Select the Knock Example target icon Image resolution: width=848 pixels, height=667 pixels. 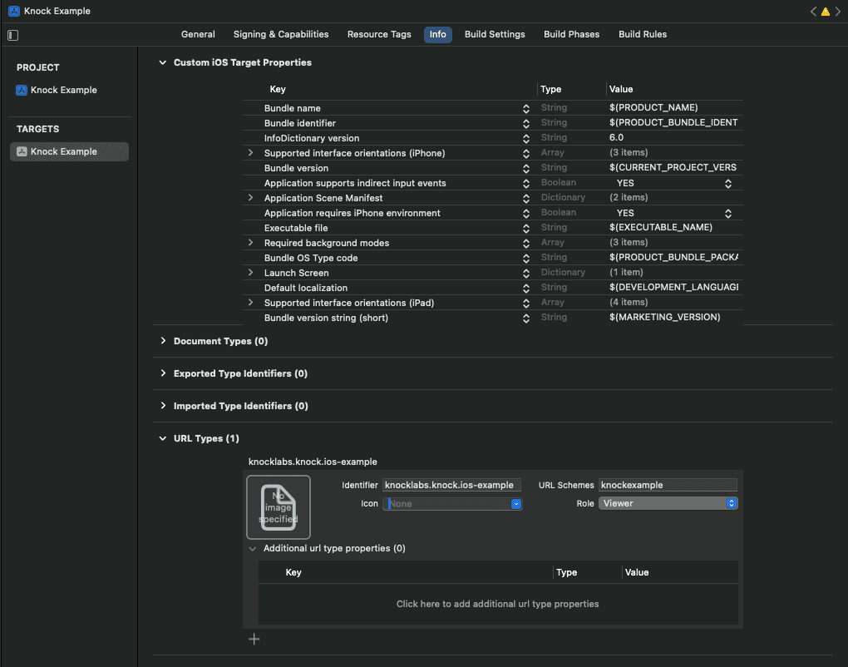pyautogui.click(x=22, y=151)
